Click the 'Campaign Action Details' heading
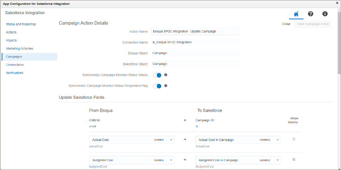Viewport: 341px width, 170px height. coord(83,23)
